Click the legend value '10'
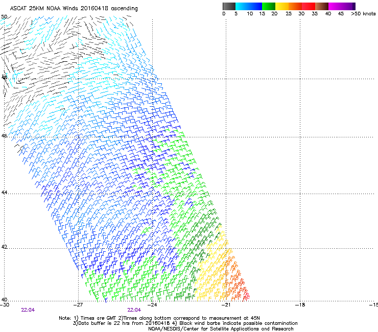This screenshot has height=332, width=378. pos(250,14)
